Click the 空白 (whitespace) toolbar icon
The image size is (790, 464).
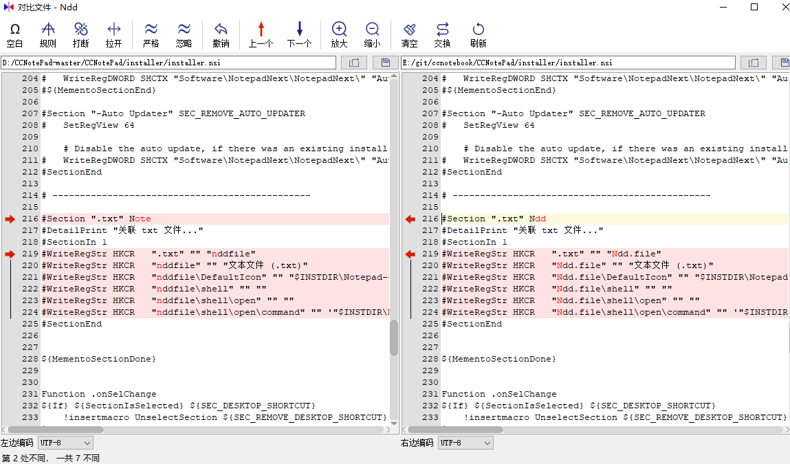[14, 35]
